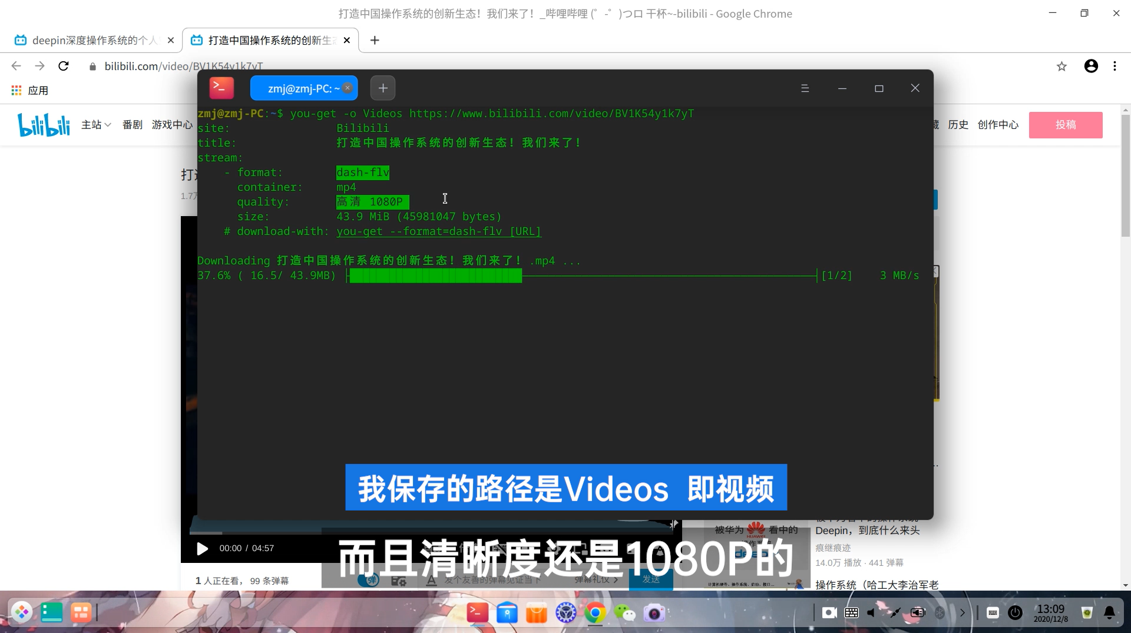The width and height of the screenshot is (1131, 633).
Task: Open the notification bell in the dock
Action: click(x=1109, y=613)
